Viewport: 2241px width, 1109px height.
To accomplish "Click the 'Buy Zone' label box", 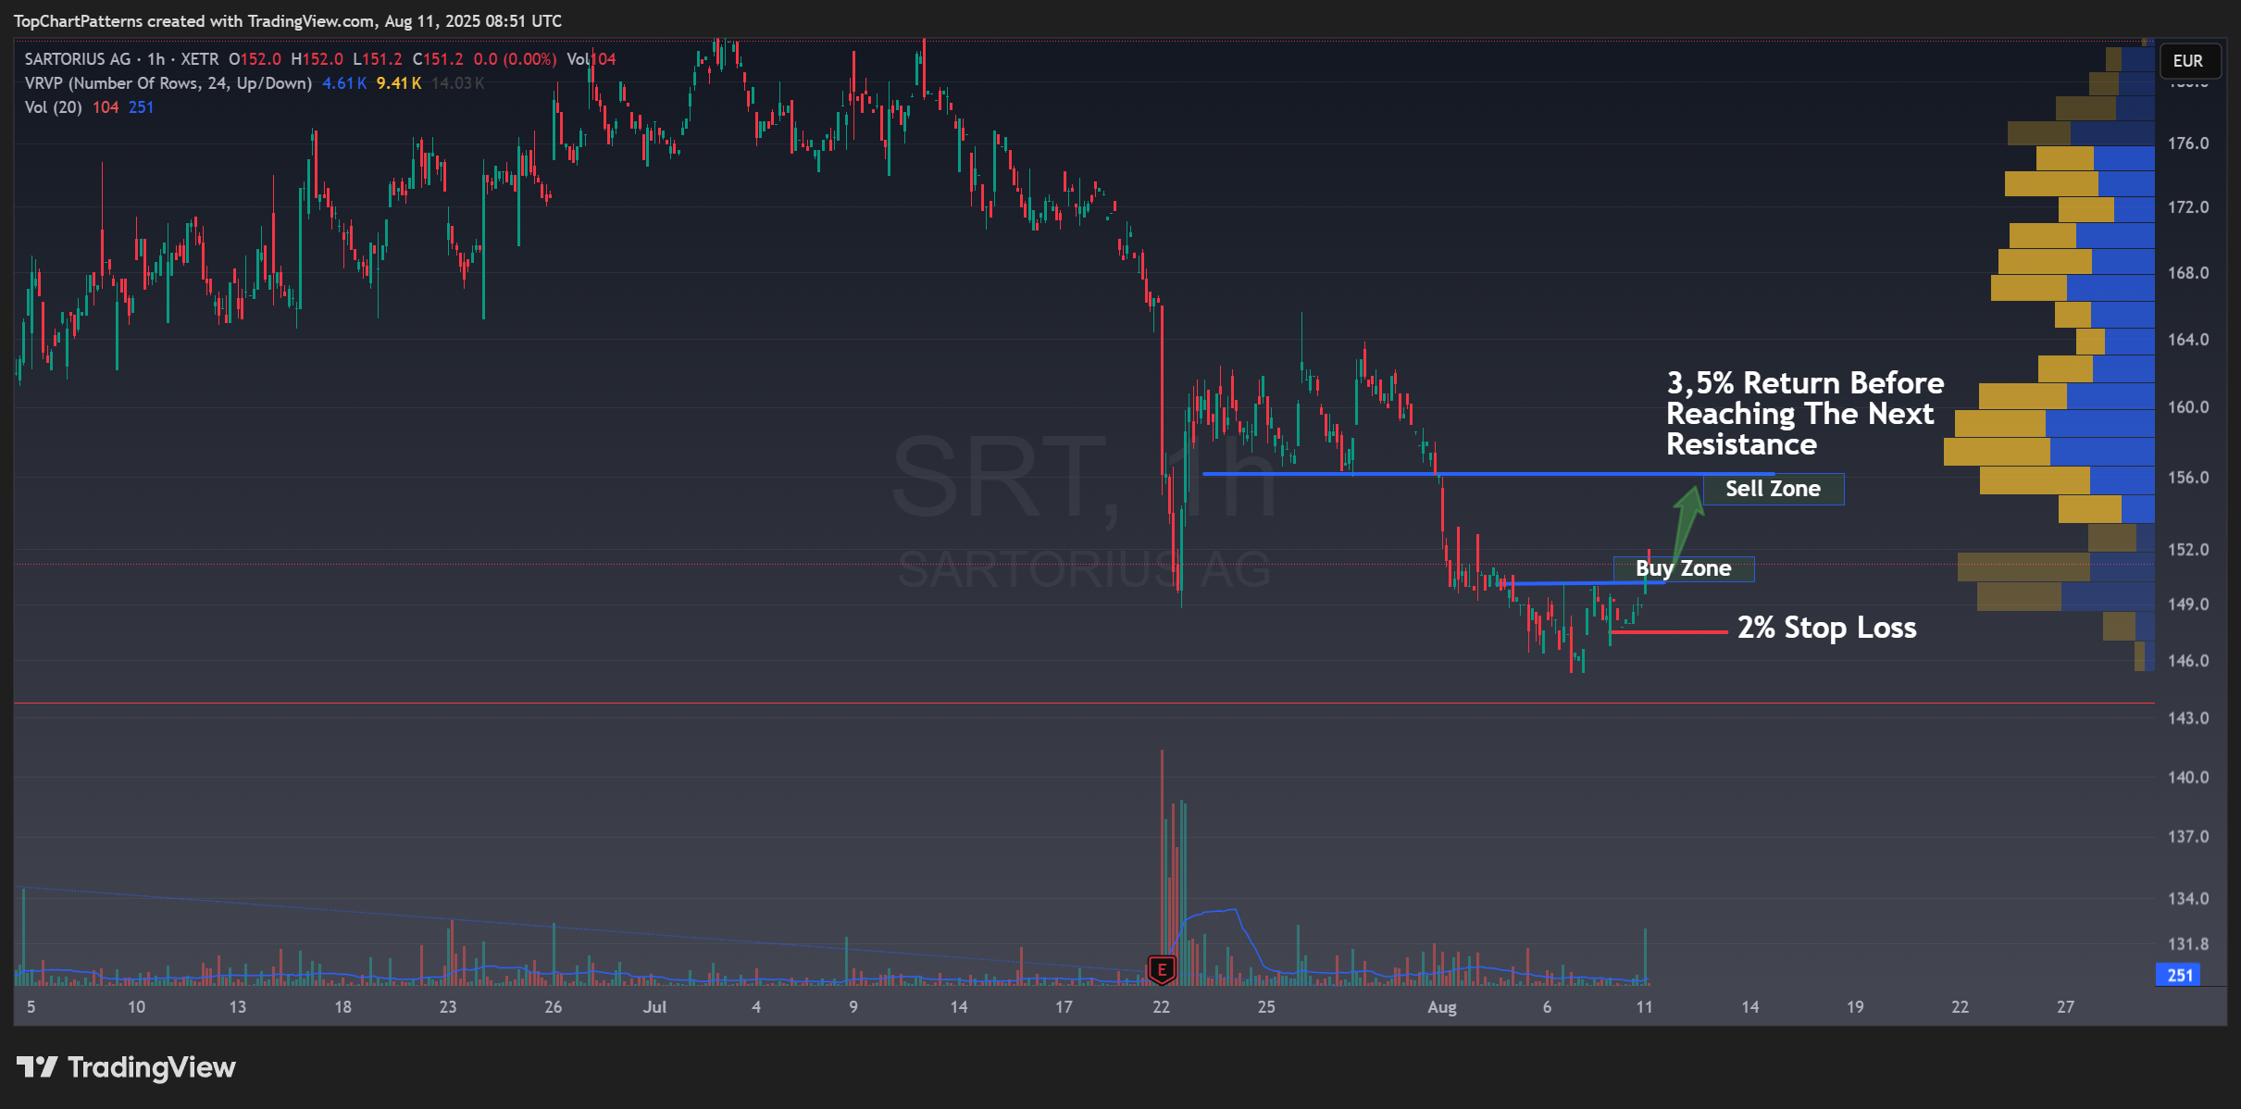I will tap(1684, 568).
